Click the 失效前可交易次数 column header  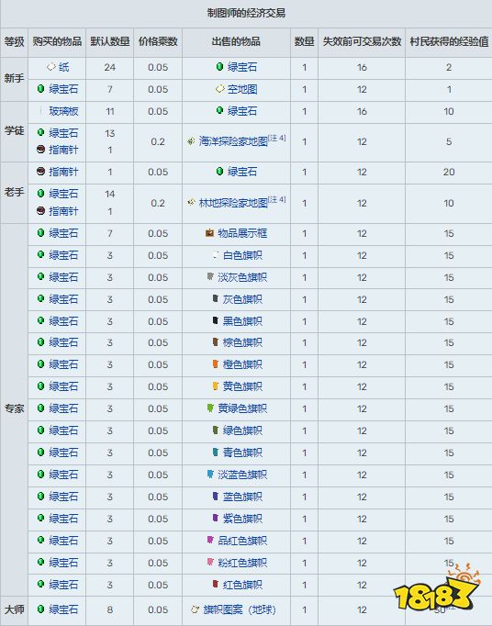coord(362,41)
